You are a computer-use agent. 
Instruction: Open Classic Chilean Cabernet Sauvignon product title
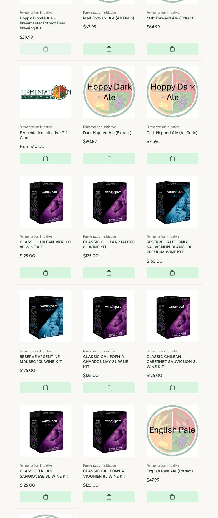pyautogui.click(x=172, y=362)
